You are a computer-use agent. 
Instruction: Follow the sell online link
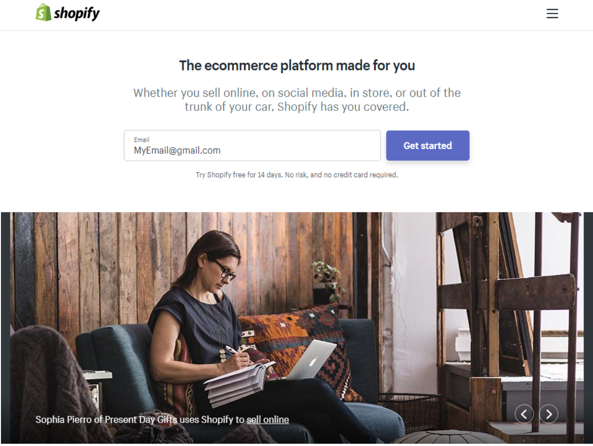tap(268, 419)
